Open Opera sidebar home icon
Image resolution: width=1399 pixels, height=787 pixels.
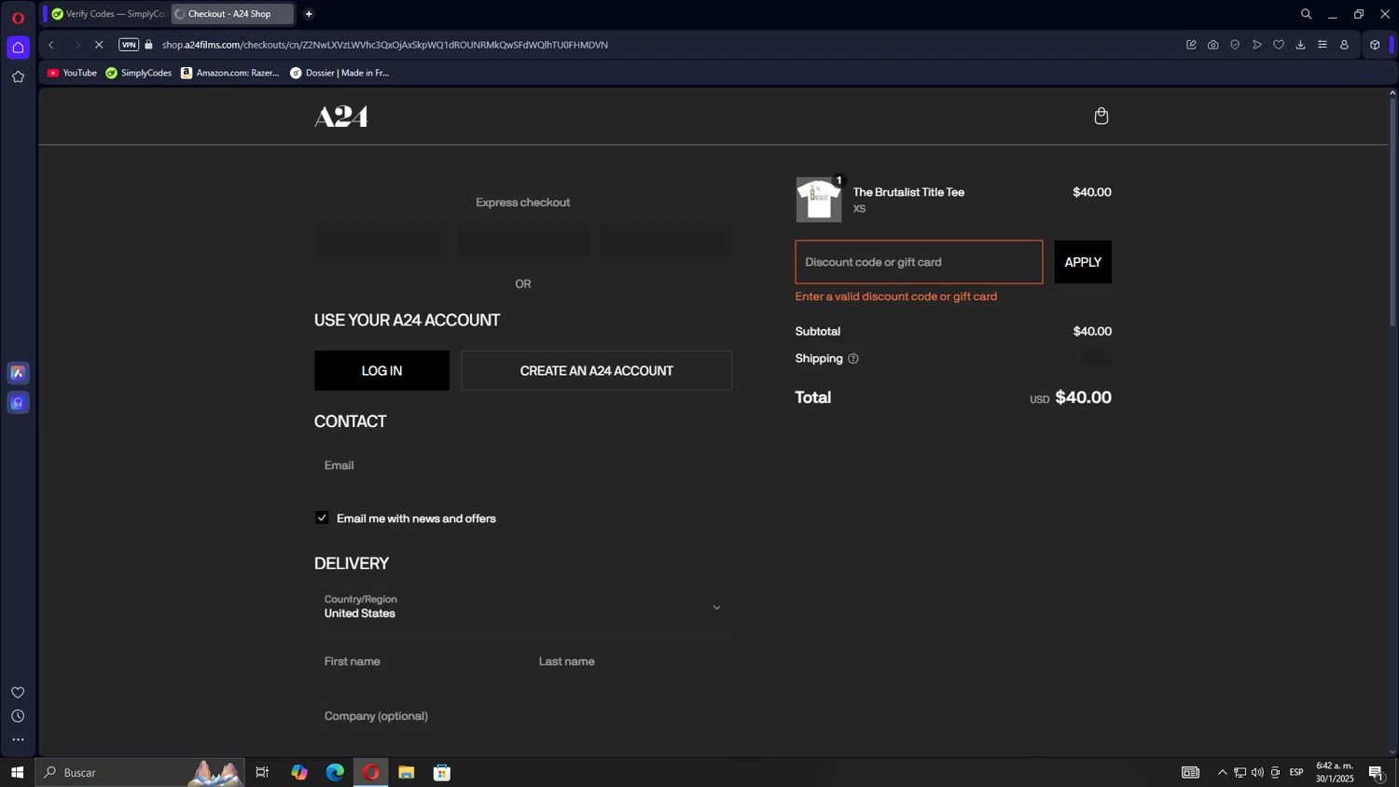point(18,48)
